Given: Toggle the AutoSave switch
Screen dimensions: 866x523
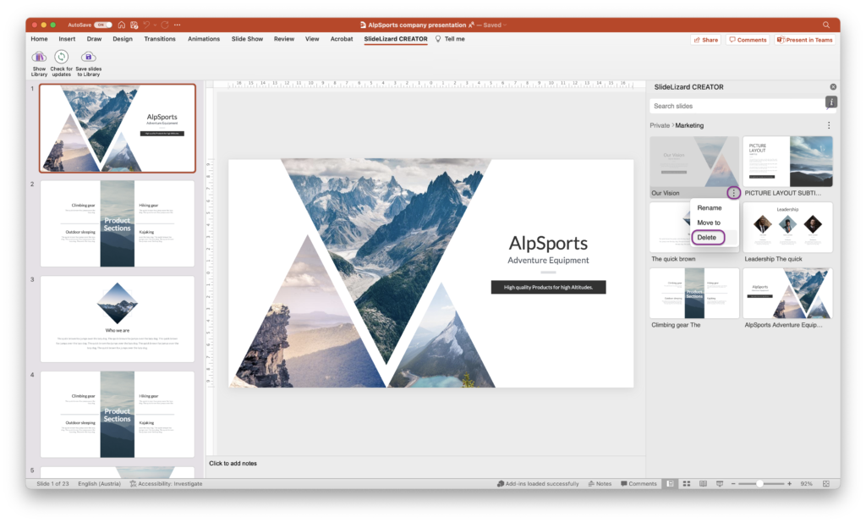Looking at the screenshot, I should pos(102,25).
